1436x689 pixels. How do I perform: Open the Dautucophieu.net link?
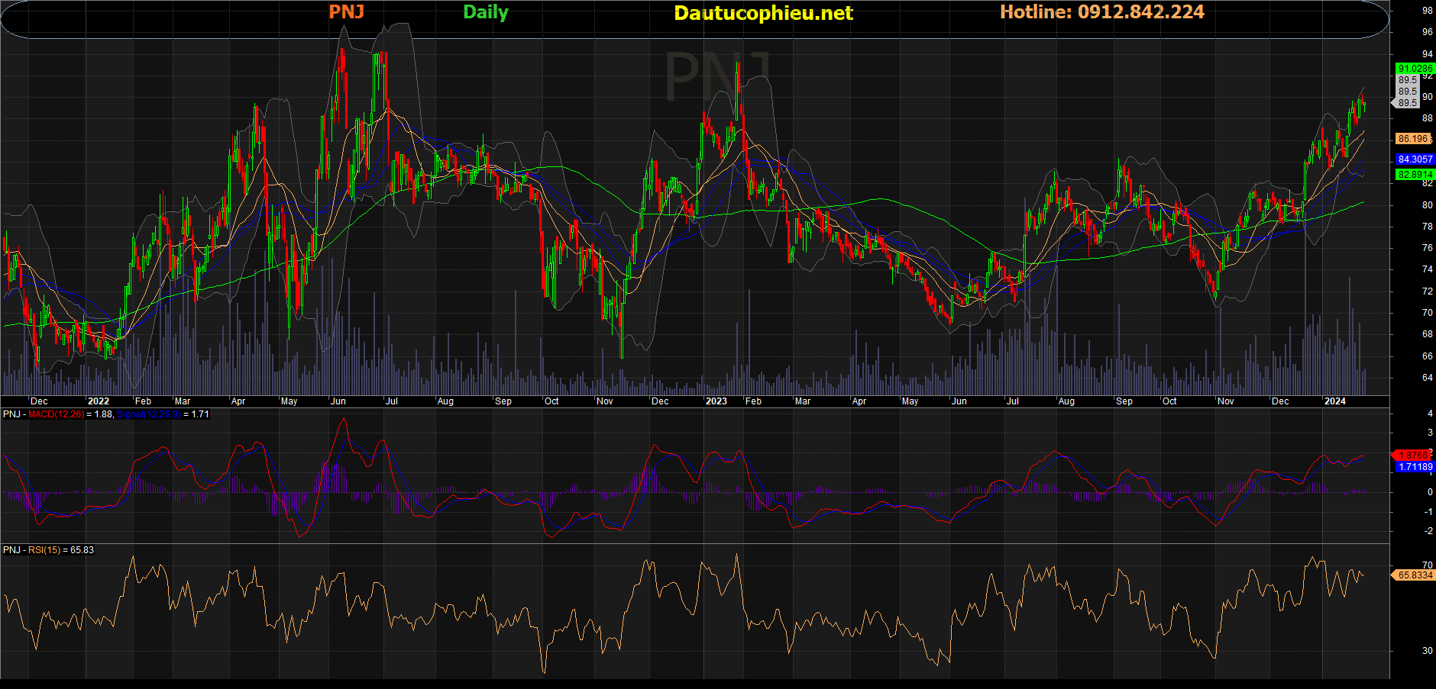[x=763, y=13]
